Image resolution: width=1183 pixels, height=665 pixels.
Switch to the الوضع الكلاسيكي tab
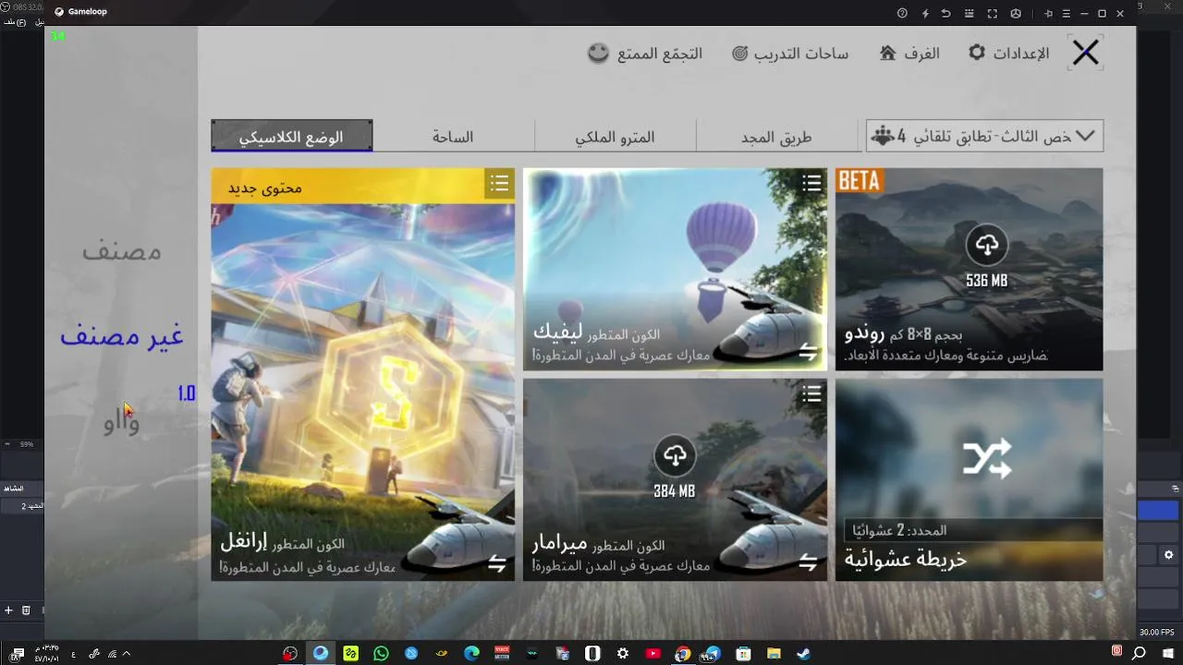click(x=292, y=136)
